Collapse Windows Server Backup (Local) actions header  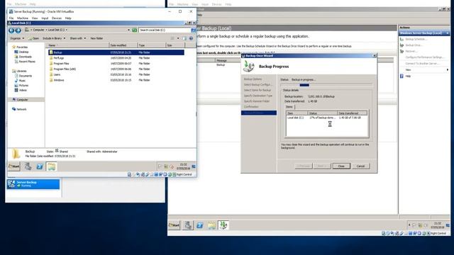click(x=448, y=33)
